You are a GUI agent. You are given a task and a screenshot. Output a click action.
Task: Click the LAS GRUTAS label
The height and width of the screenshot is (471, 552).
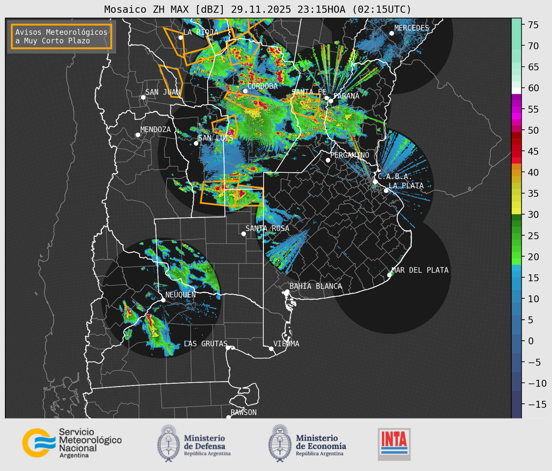(x=205, y=344)
